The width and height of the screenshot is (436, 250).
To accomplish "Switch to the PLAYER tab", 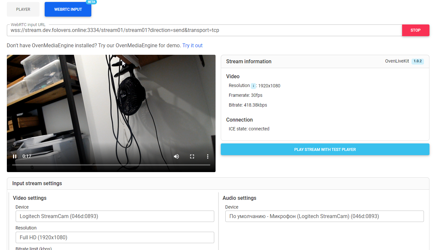I will pyautogui.click(x=23, y=9).
